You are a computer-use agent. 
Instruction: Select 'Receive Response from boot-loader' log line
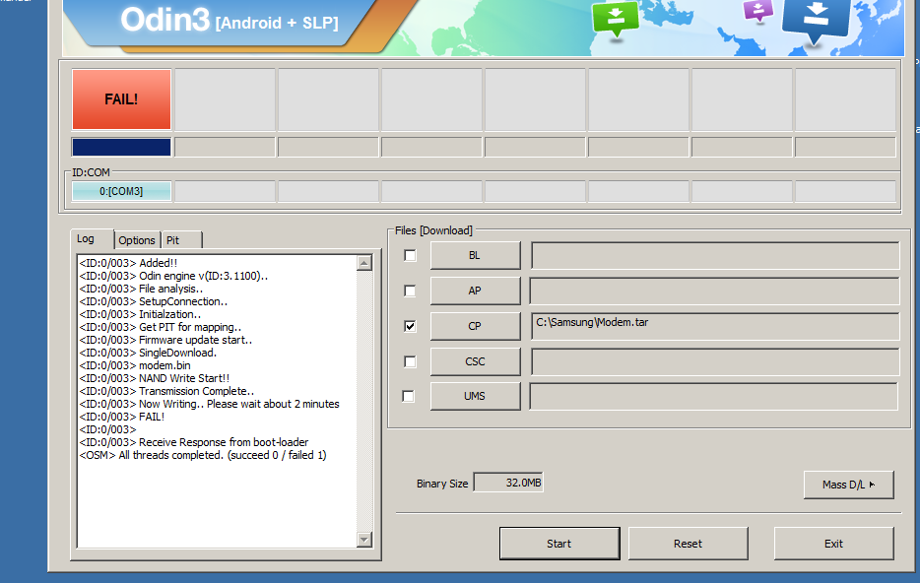pos(194,443)
